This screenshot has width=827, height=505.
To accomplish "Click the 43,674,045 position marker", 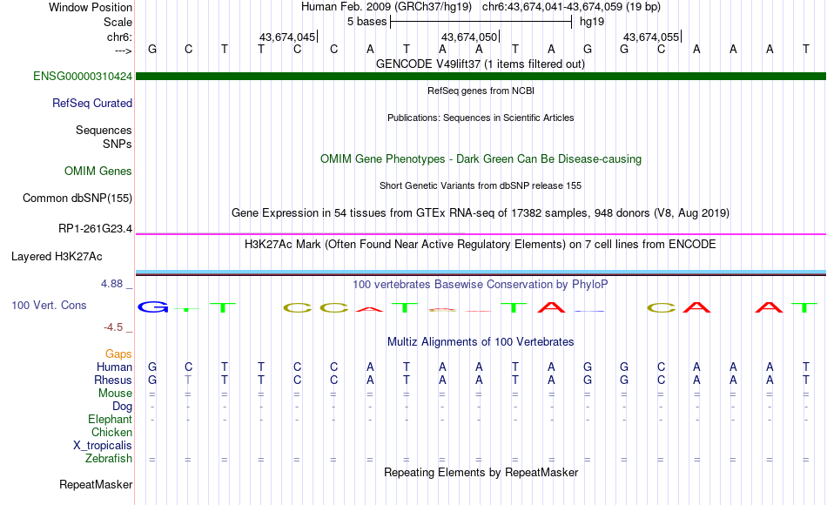I will click(x=288, y=37).
